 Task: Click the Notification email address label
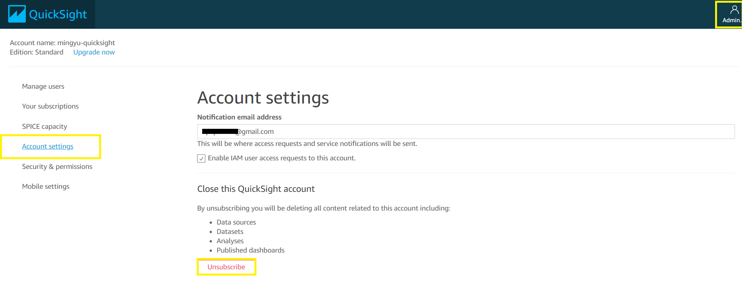239,117
